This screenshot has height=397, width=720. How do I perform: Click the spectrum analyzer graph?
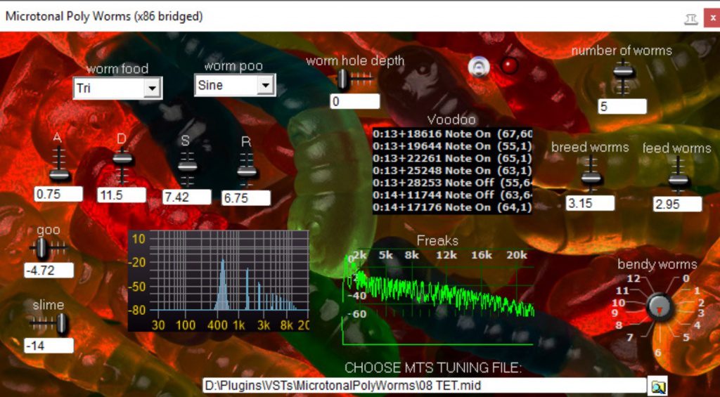coord(219,280)
